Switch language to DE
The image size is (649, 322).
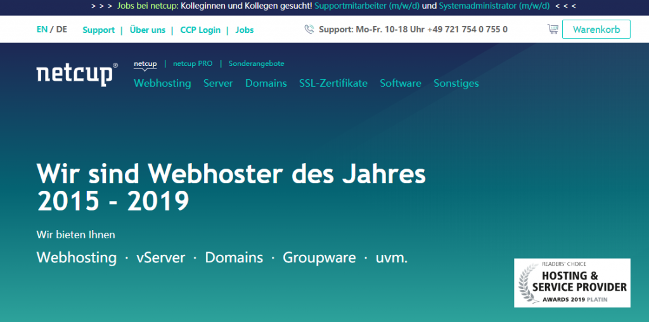coord(61,29)
